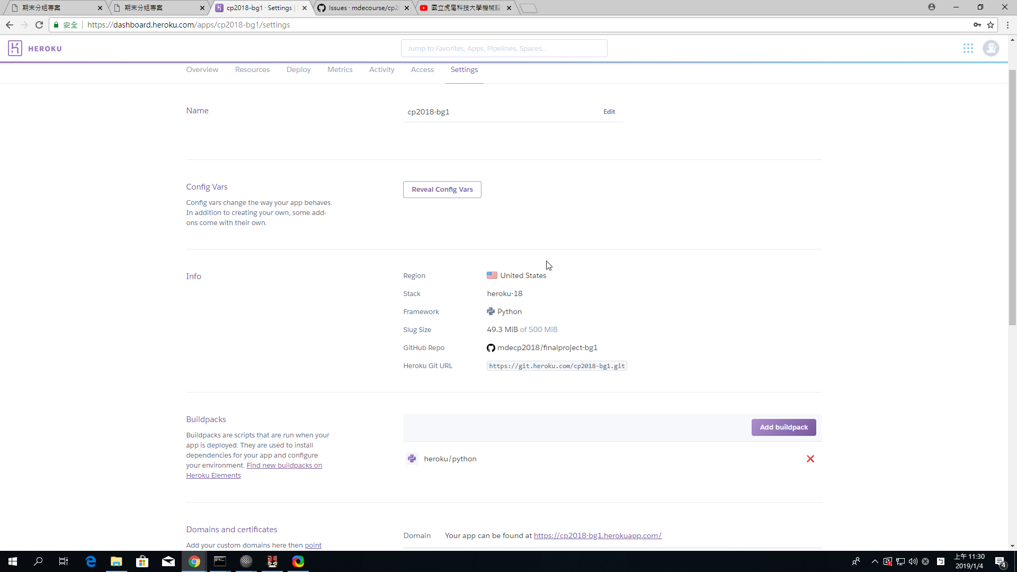The image size is (1017, 572).
Task: Open the user account avatar menu
Action: click(x=991, y=48)
